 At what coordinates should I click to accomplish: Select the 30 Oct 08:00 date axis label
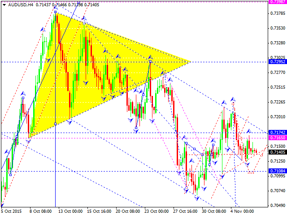214,211
